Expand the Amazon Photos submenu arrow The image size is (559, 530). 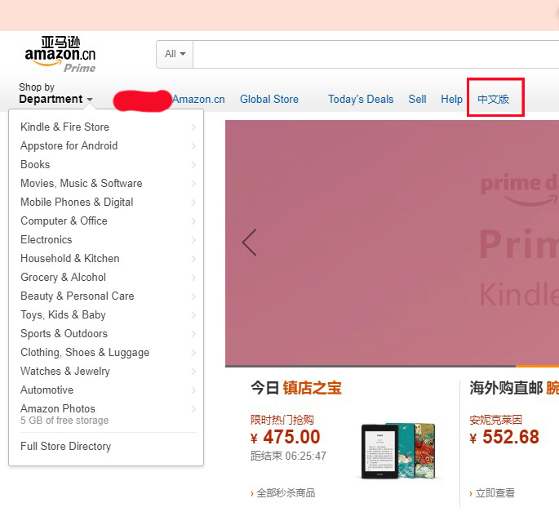click(x=193, y=409)
